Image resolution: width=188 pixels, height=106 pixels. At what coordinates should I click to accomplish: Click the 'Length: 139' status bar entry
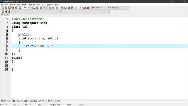coord(55,105)
